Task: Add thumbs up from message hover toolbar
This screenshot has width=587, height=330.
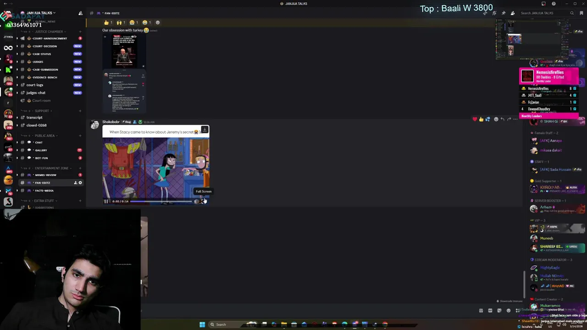Action: click(x=481, y=119)
